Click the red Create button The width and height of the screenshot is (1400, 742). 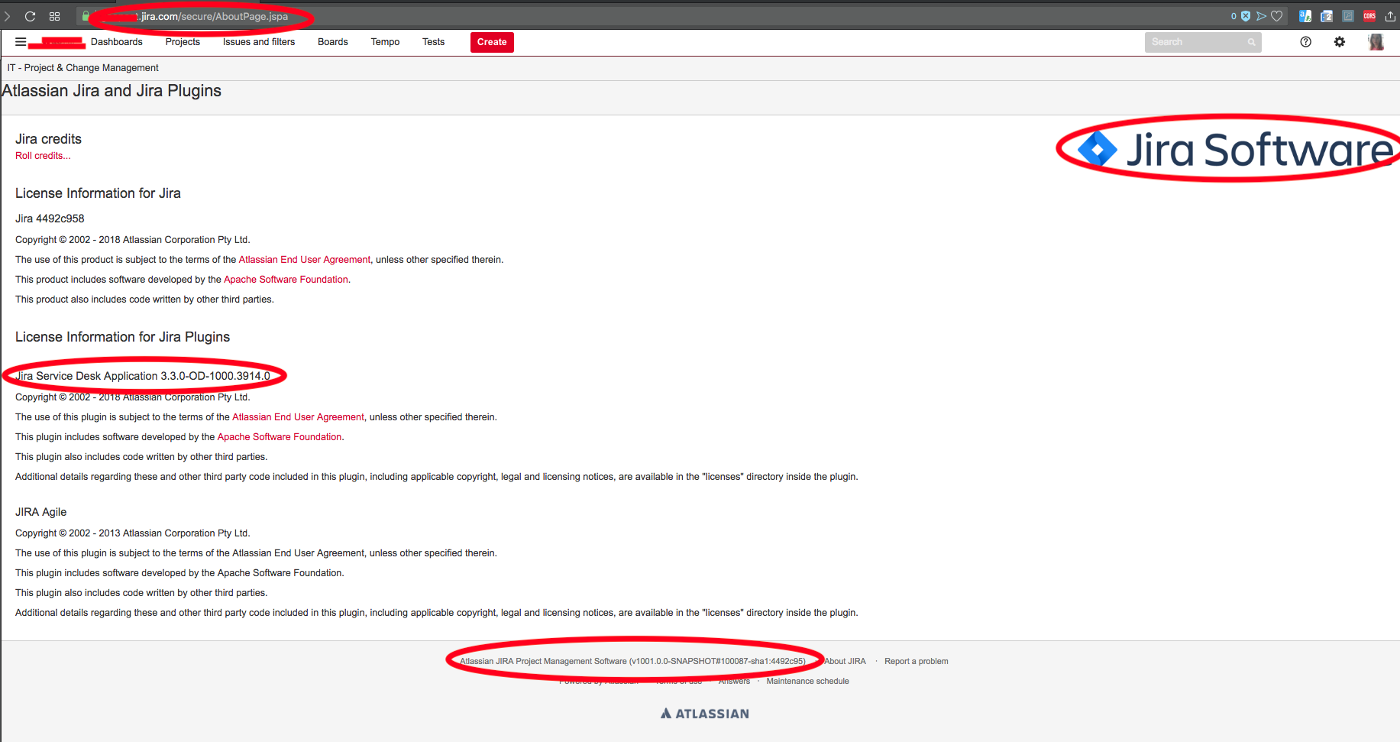point(492,42)
